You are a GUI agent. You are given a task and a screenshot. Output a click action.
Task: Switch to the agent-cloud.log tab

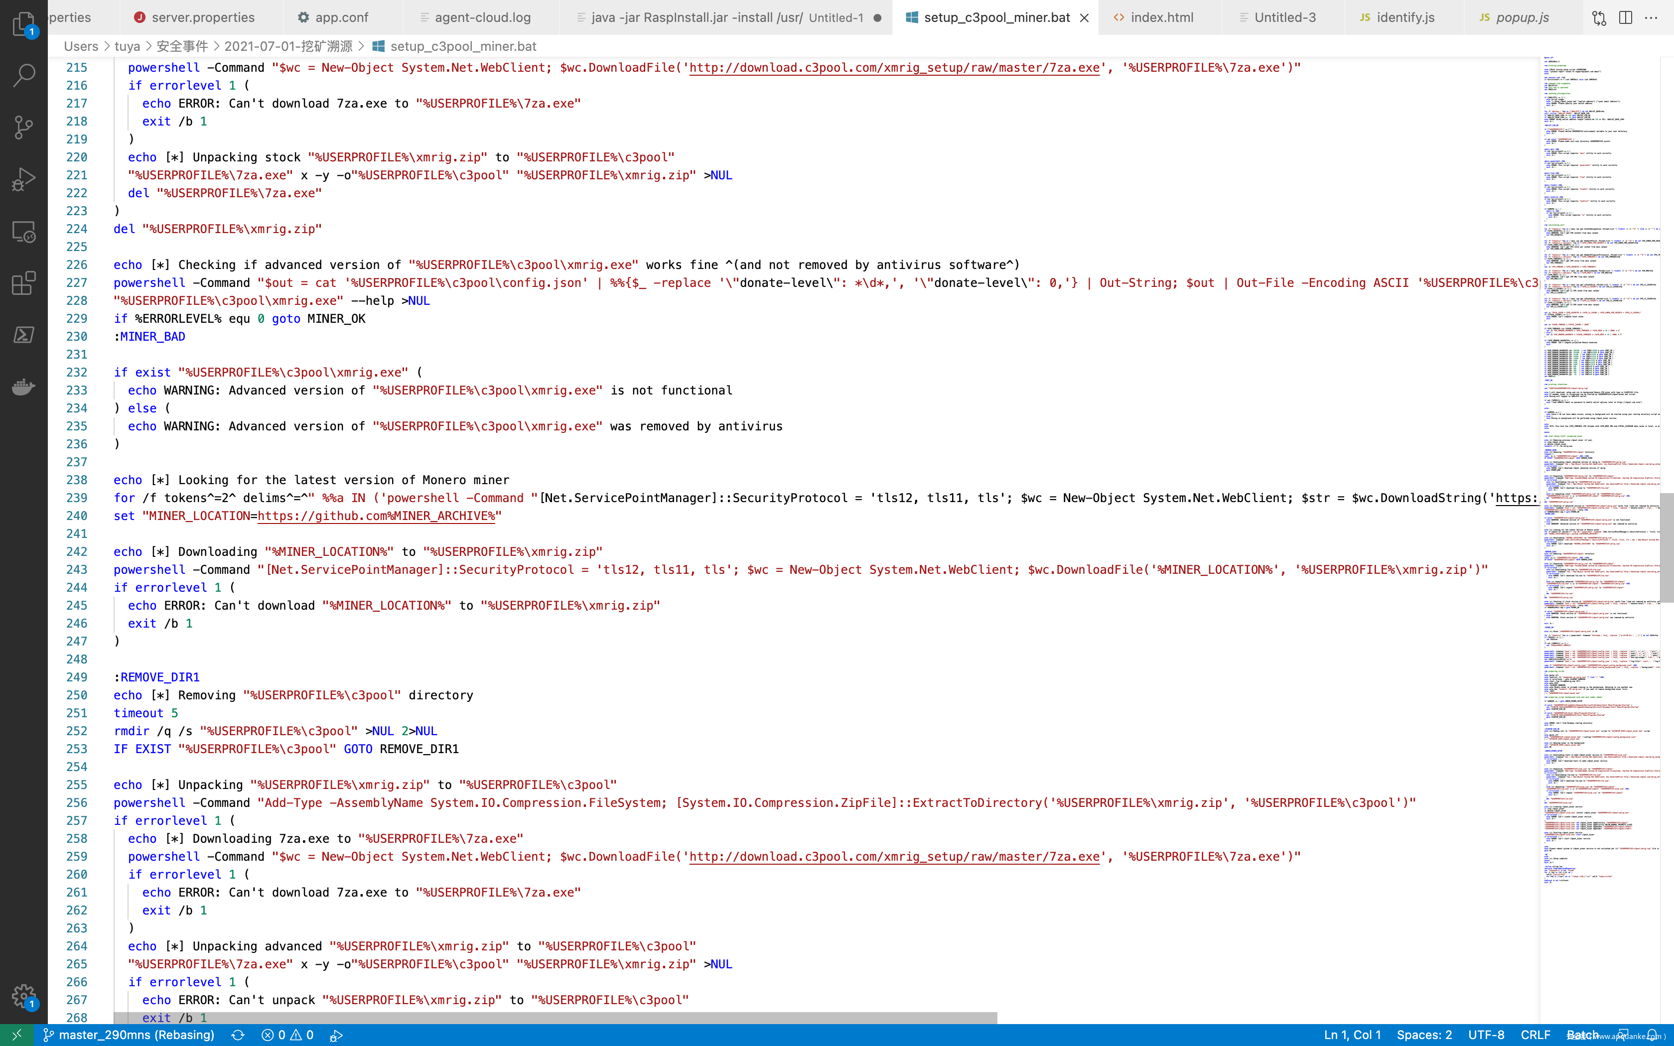[x=482, y=17]
